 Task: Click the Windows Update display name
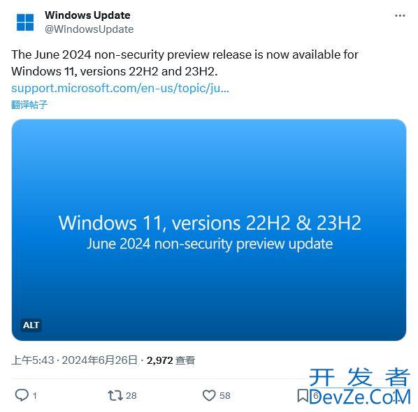(x=87, y=15)
